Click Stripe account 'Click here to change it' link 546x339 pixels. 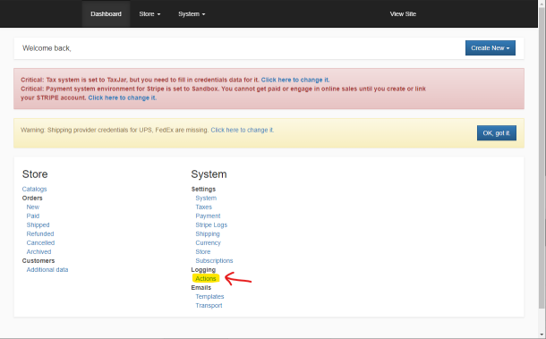(123, 97)
